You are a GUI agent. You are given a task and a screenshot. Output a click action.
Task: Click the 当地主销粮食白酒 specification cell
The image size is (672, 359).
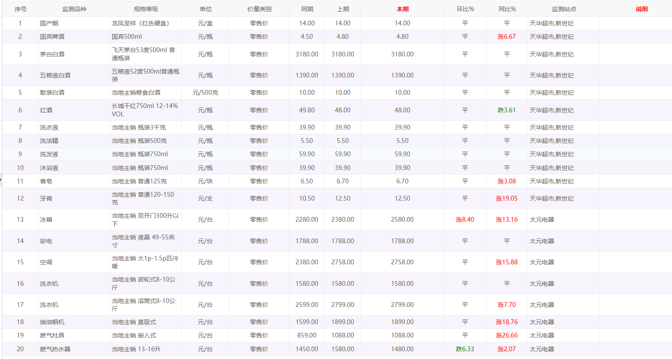(145, 93)
